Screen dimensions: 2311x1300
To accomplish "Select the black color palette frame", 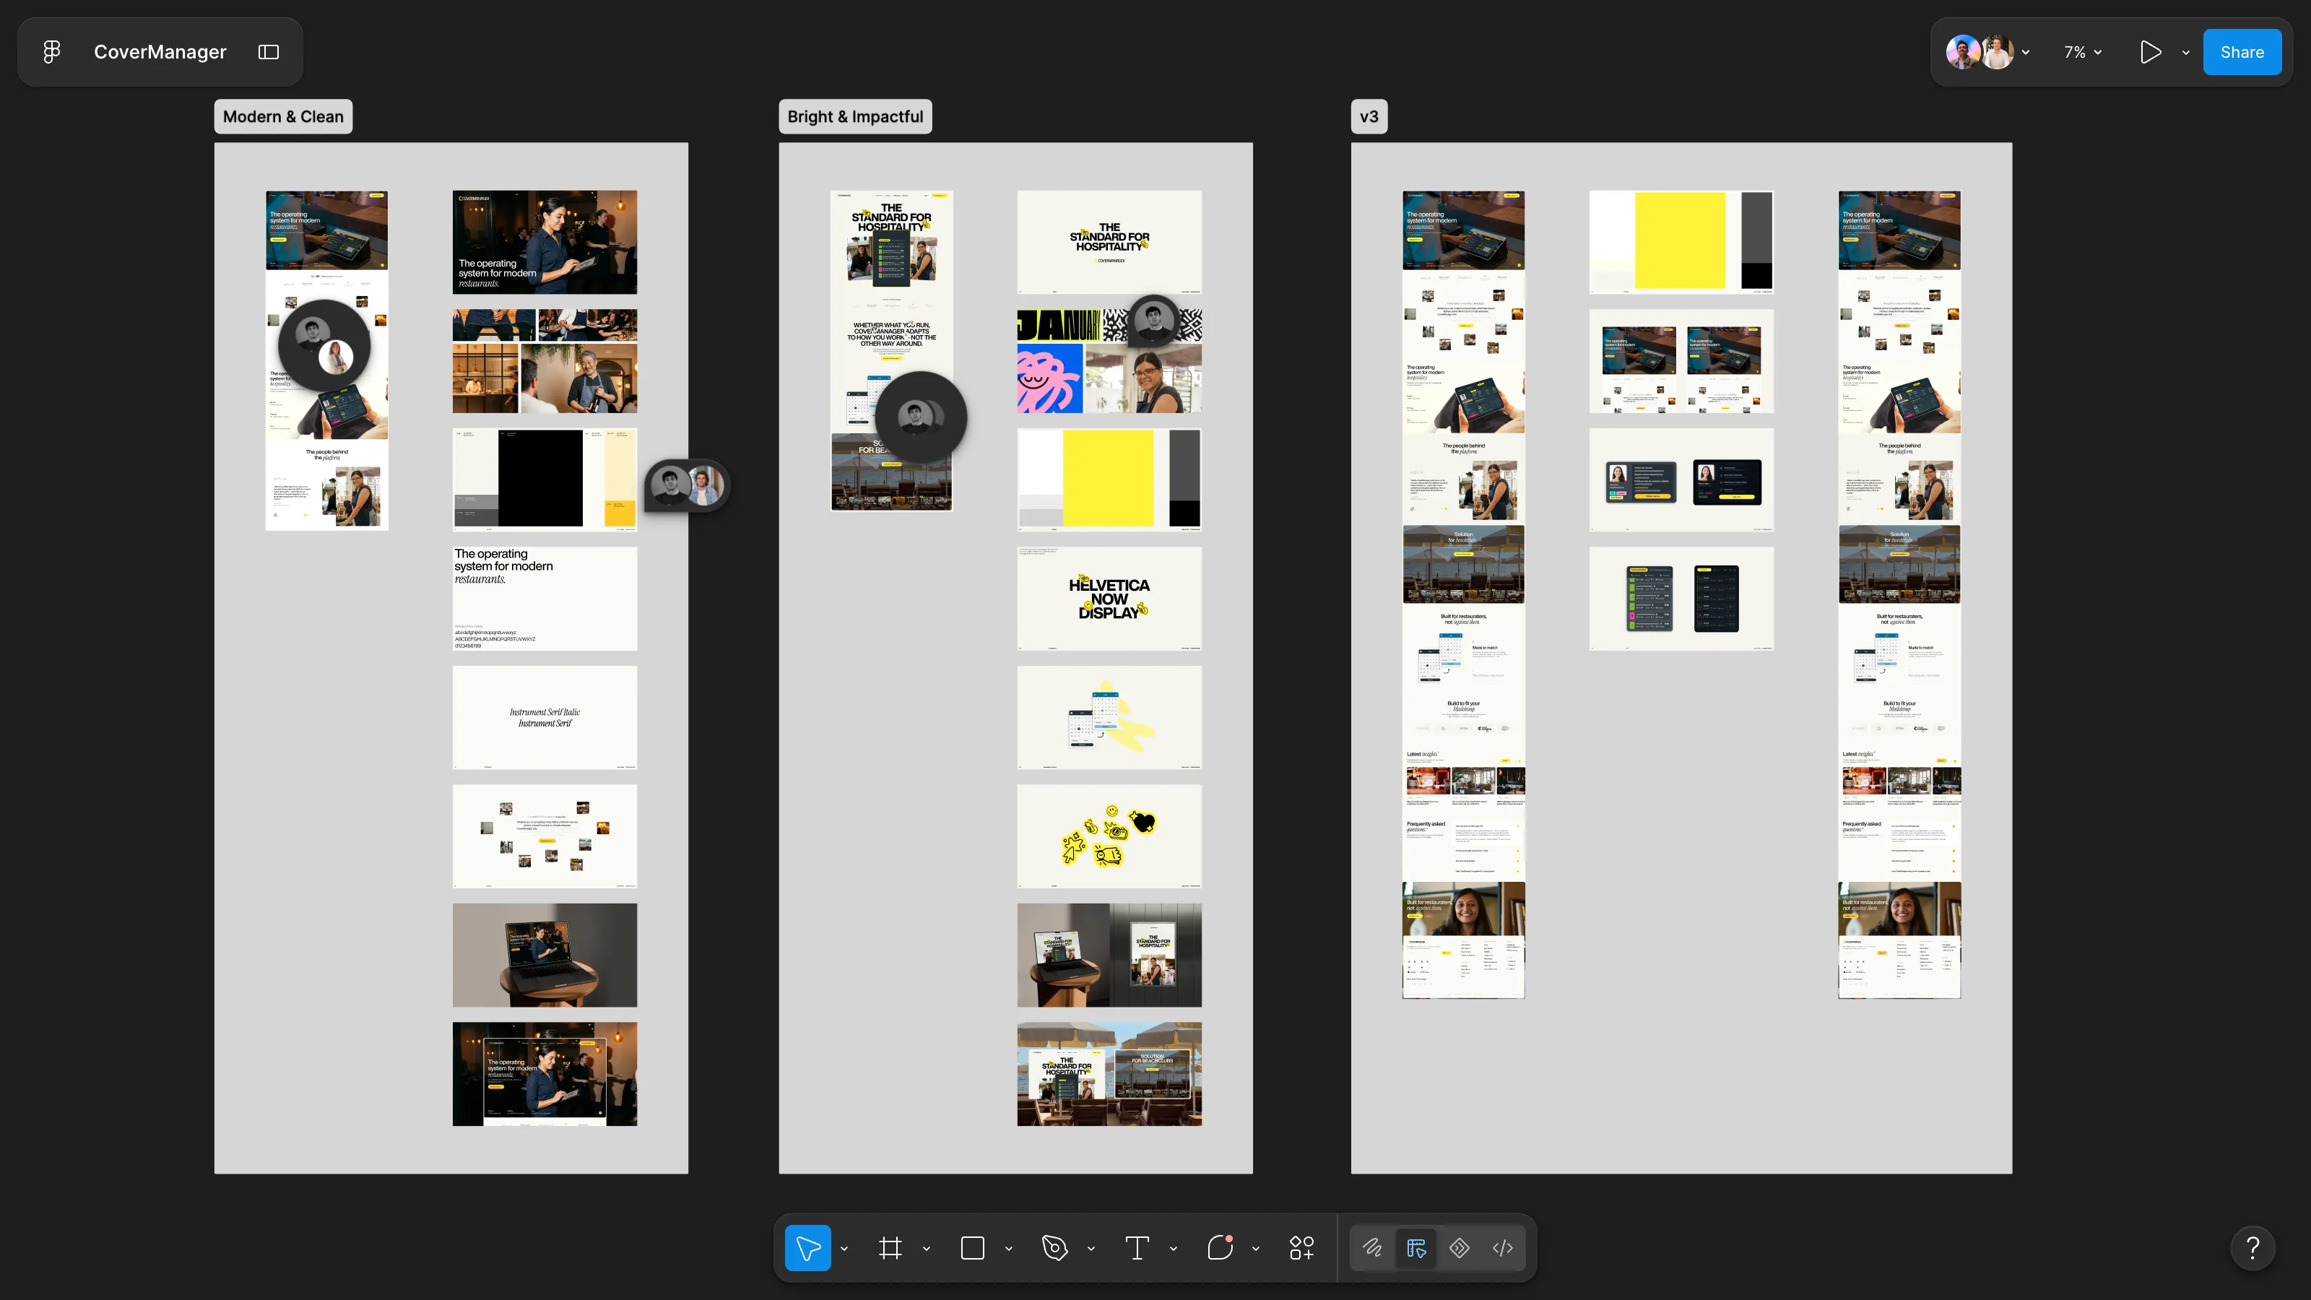I will pos(545,480).
